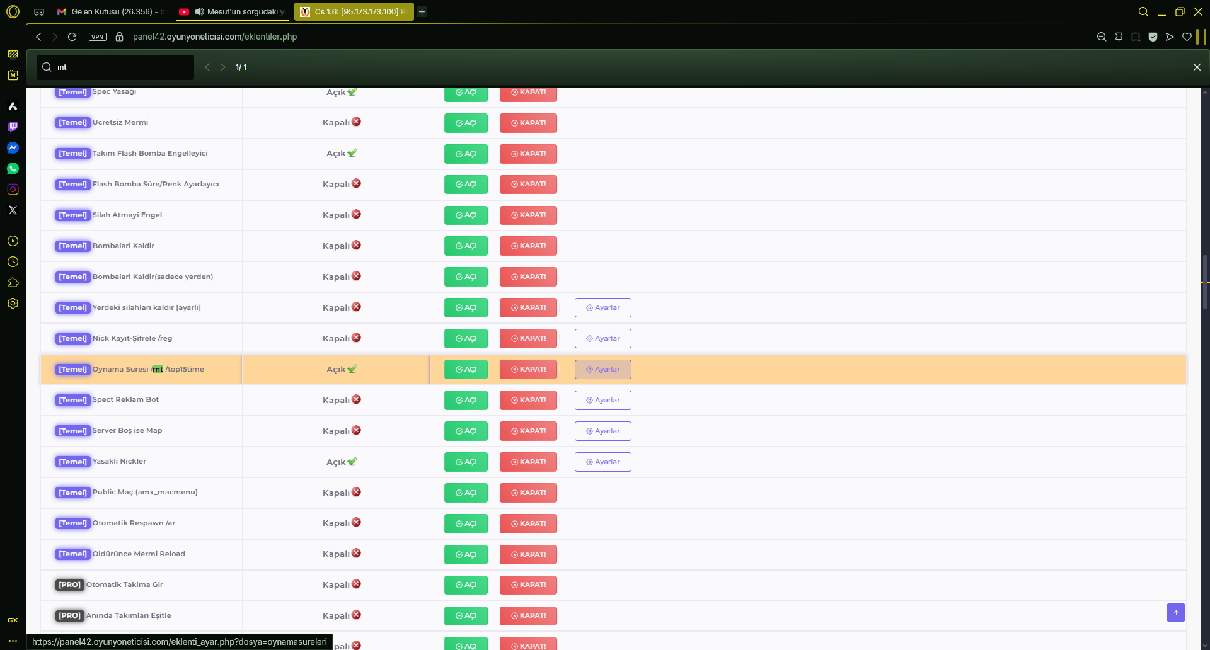Open the search tabs magnifier icon
This screenshot has height=650, width=1210.
pos(1143,11)
